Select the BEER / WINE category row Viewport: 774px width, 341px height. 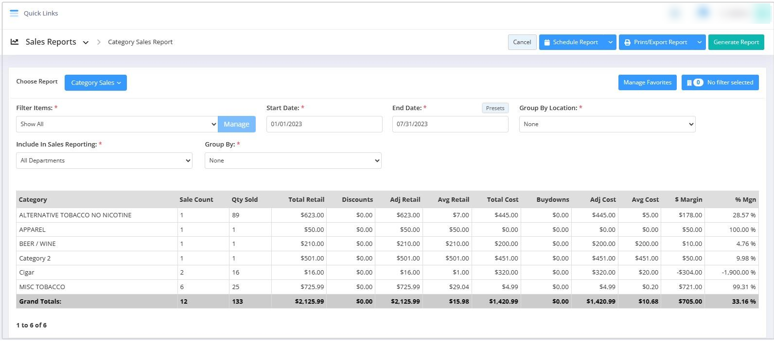pyautogui.click(x=387, y=244)
